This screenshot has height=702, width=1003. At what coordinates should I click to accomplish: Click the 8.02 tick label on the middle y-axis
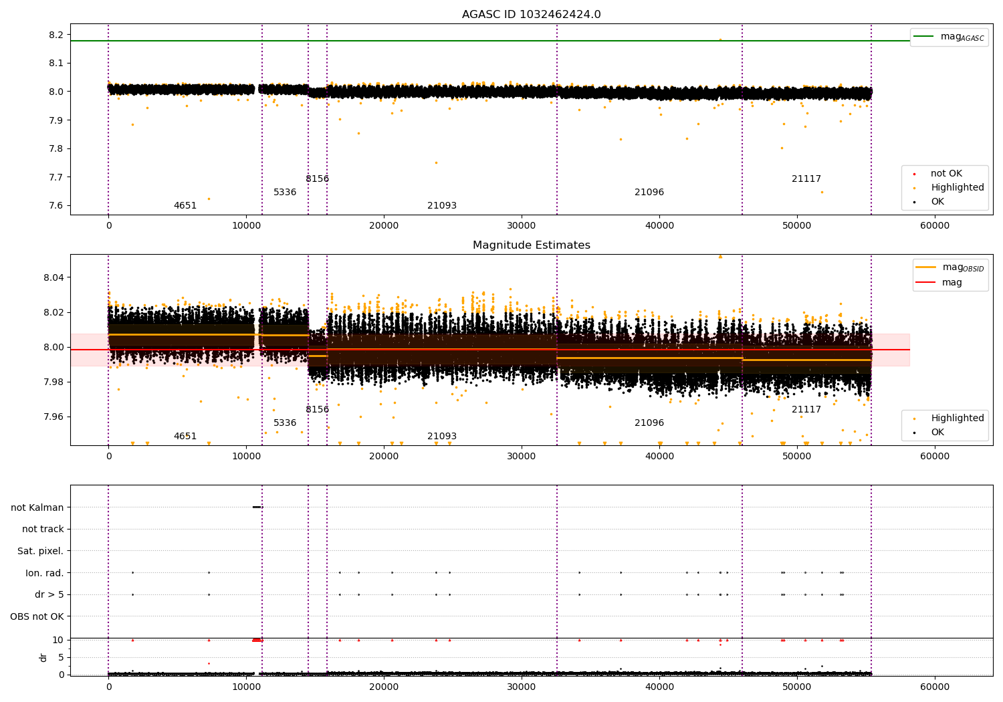point(53,312)
